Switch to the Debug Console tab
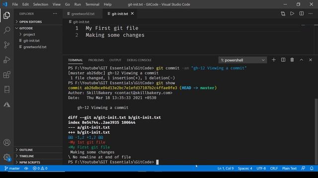This screenshot has height=178, width=318. [139, 60]
